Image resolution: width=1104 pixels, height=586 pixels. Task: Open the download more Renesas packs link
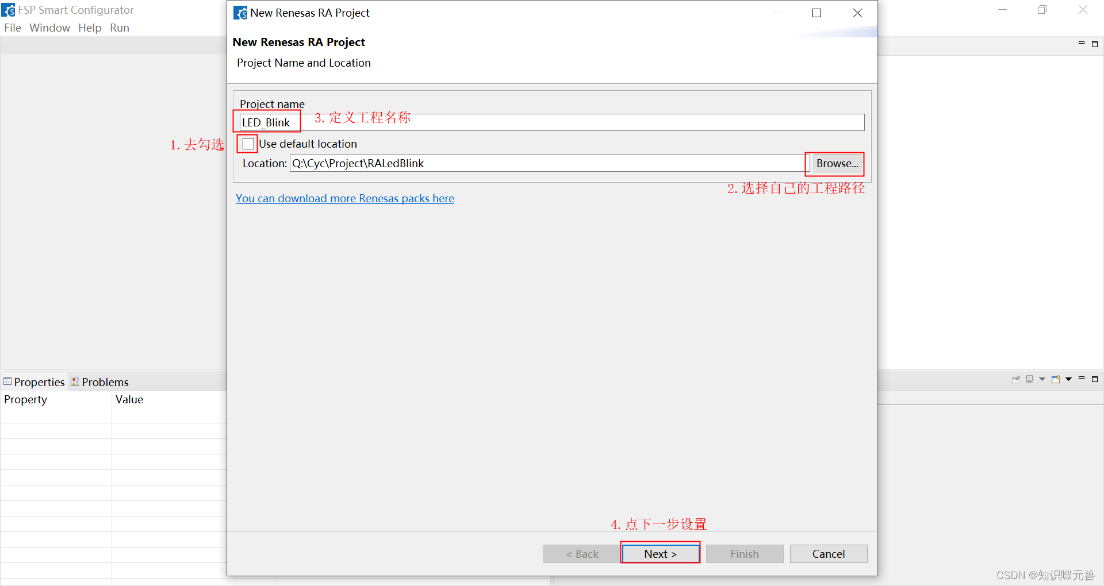coord(345,198)
